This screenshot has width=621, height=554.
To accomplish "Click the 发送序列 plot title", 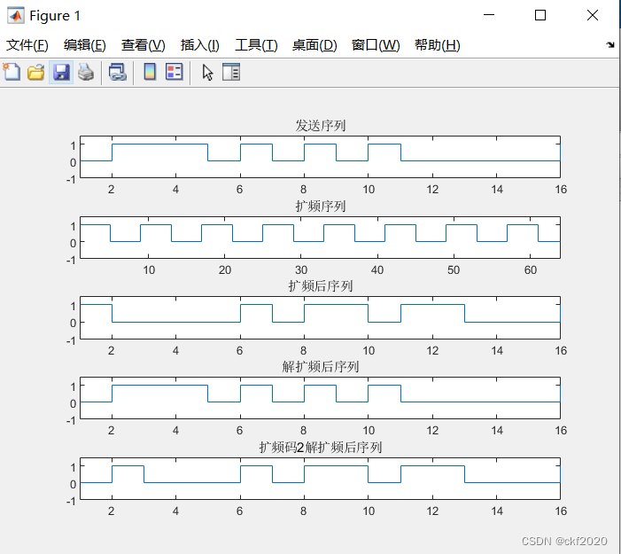I will (x=321, y=126).
